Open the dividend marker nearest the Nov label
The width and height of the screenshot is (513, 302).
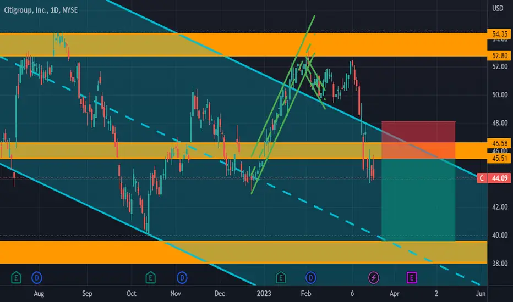point(182,278)
